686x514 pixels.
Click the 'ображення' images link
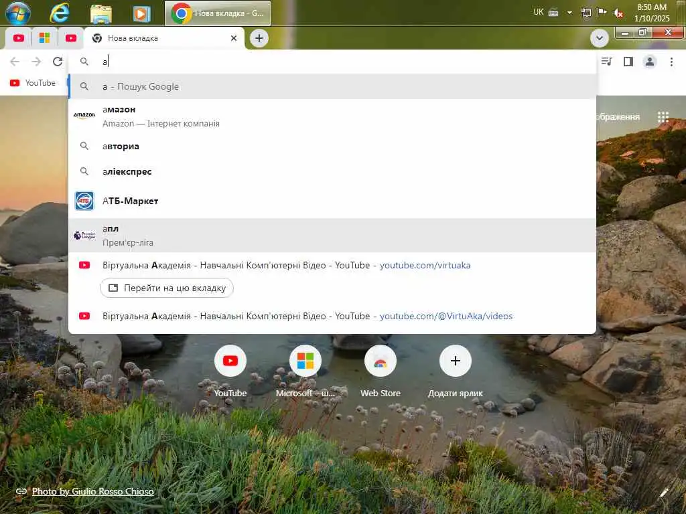click(618, 116)
